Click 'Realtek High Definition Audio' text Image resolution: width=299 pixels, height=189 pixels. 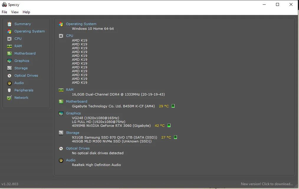tap(96, 165)
